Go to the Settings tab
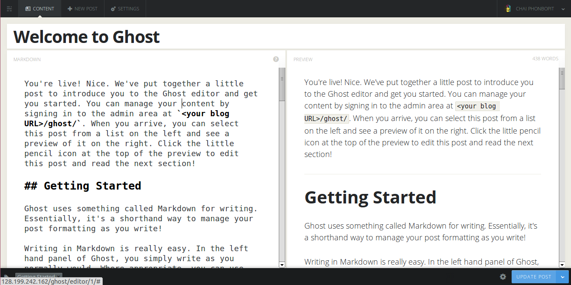 pyautogui.click(x=125, y=9)
